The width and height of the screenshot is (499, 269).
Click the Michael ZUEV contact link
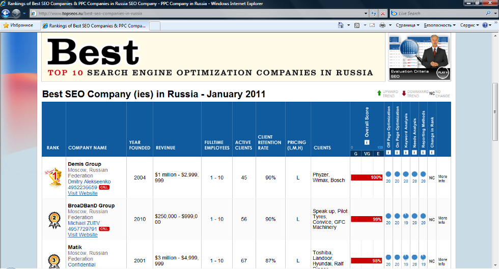(84, 223)
